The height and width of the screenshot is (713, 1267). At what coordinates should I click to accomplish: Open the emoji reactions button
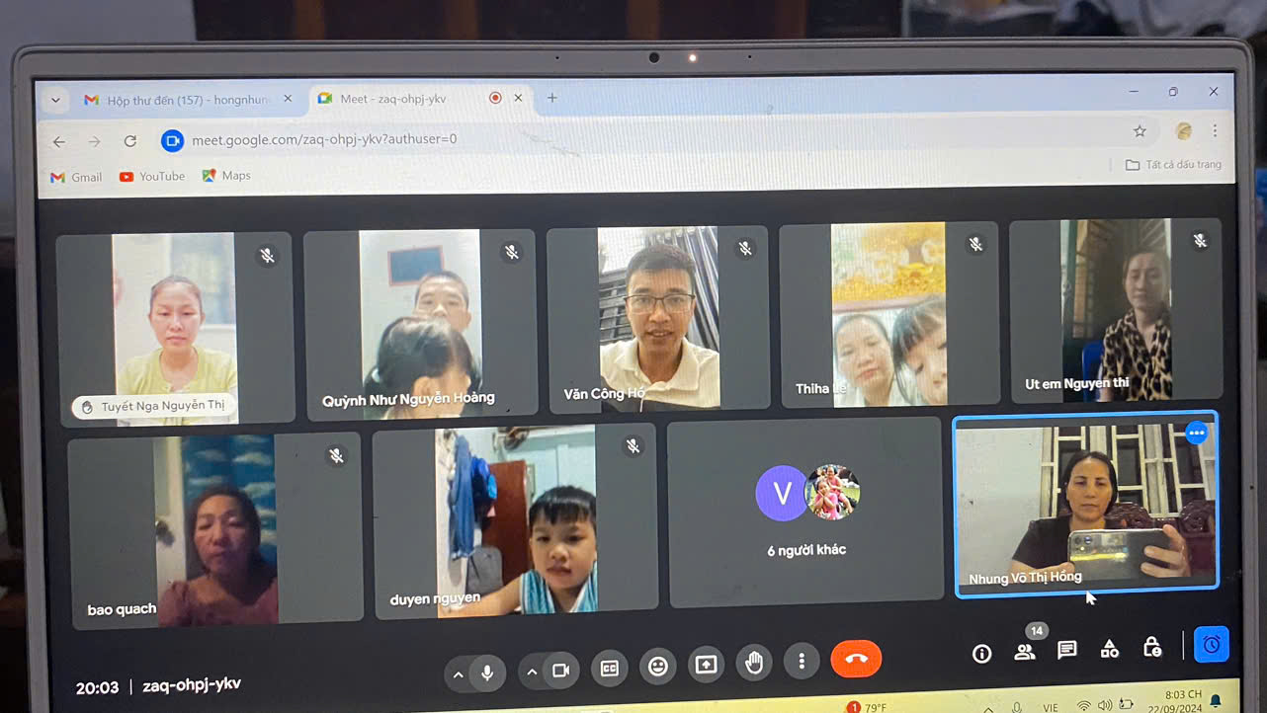point(657,667)
